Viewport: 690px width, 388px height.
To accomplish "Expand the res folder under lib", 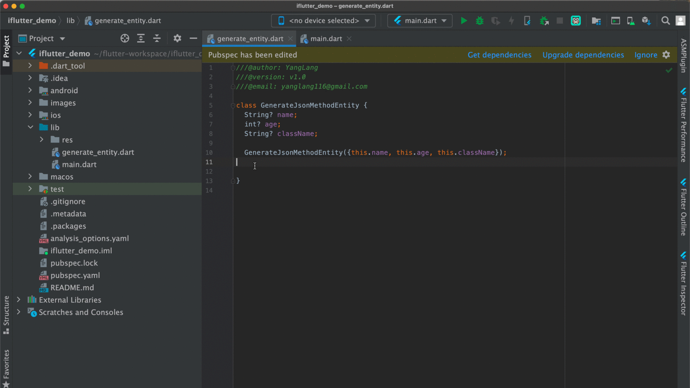I will [x=41, y=140].
